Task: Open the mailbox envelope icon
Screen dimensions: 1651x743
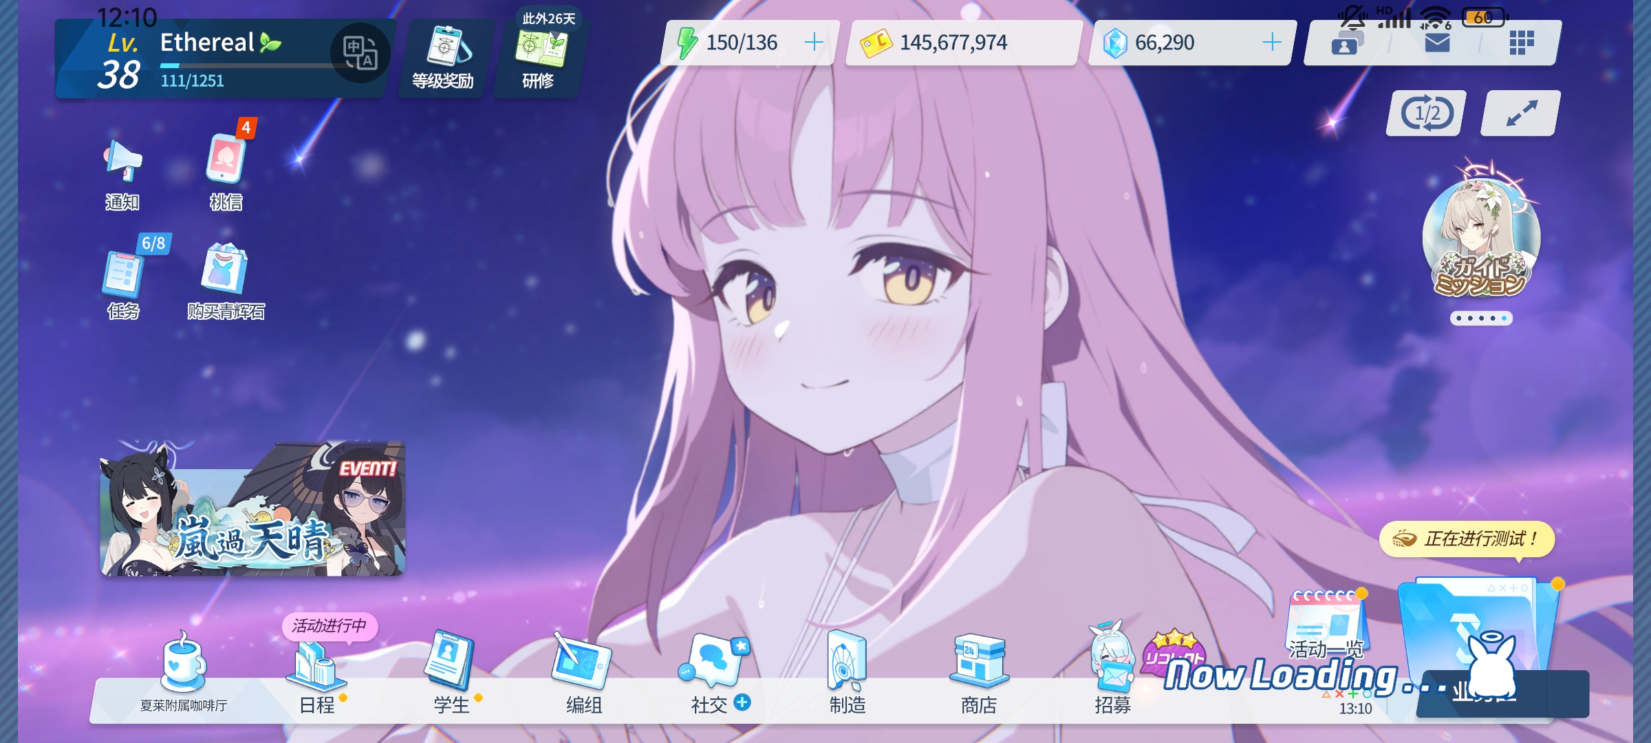Action: coord(1437,43)
